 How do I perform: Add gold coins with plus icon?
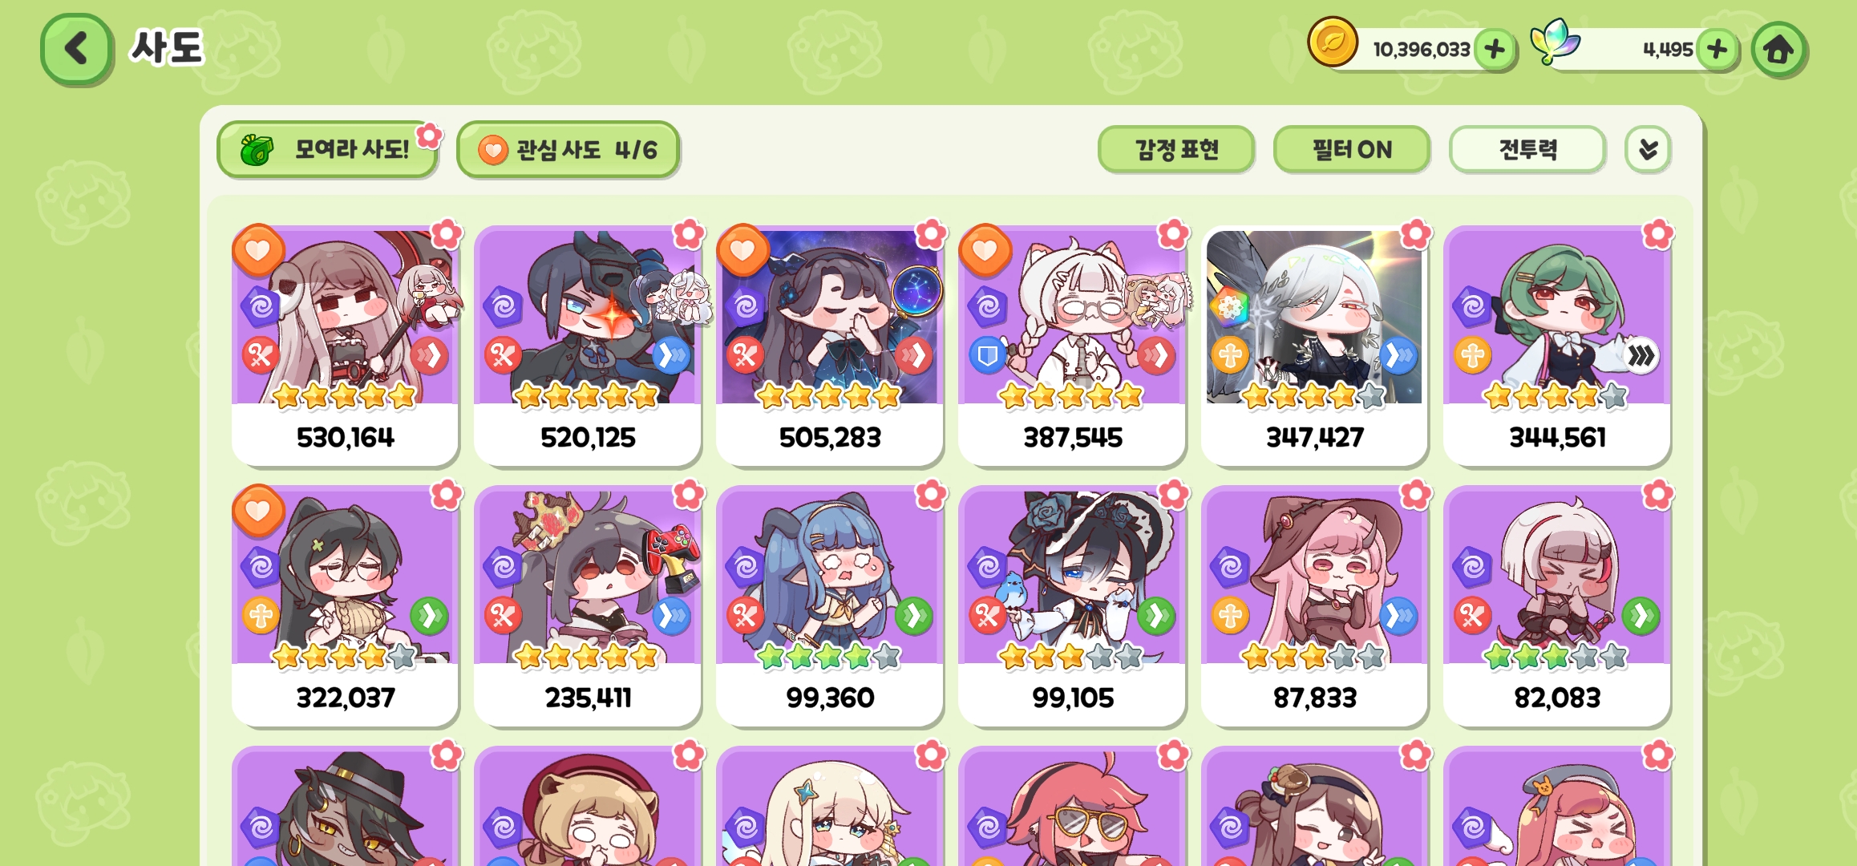(x=1495, y=50)
